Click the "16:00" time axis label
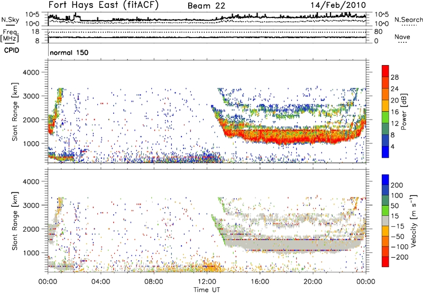The height and width of the screenshot is (293, 423). (x=260, y=282)
